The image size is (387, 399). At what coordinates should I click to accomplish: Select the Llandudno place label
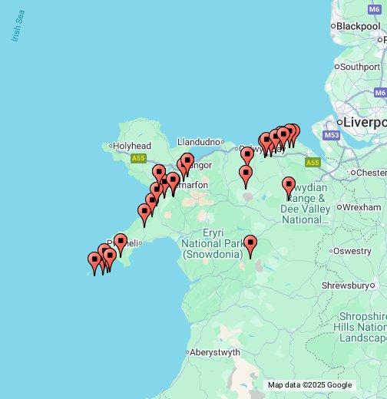200,142
